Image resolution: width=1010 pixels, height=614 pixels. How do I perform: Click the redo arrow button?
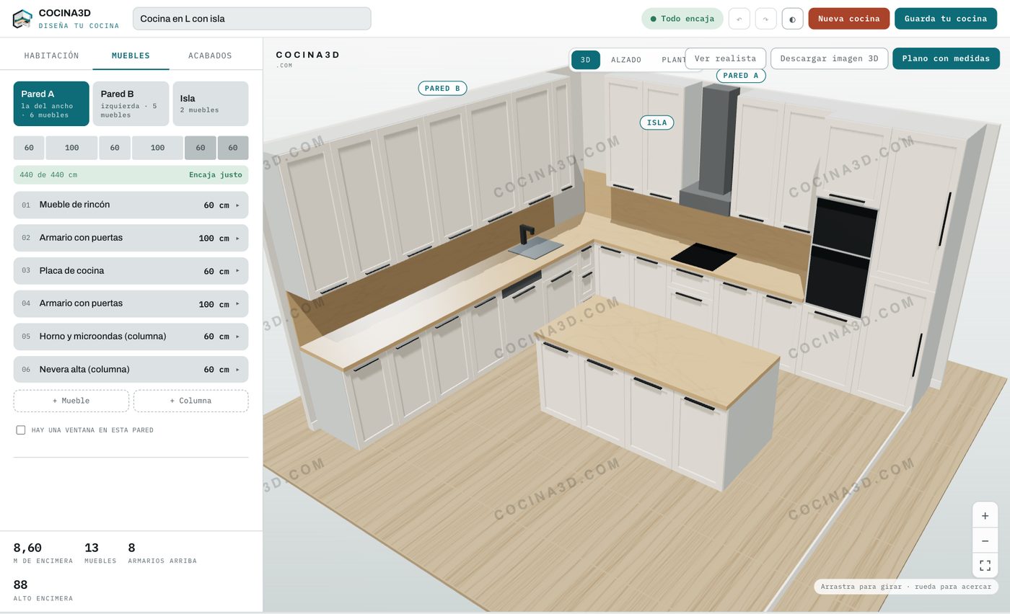tap(765, 19)
